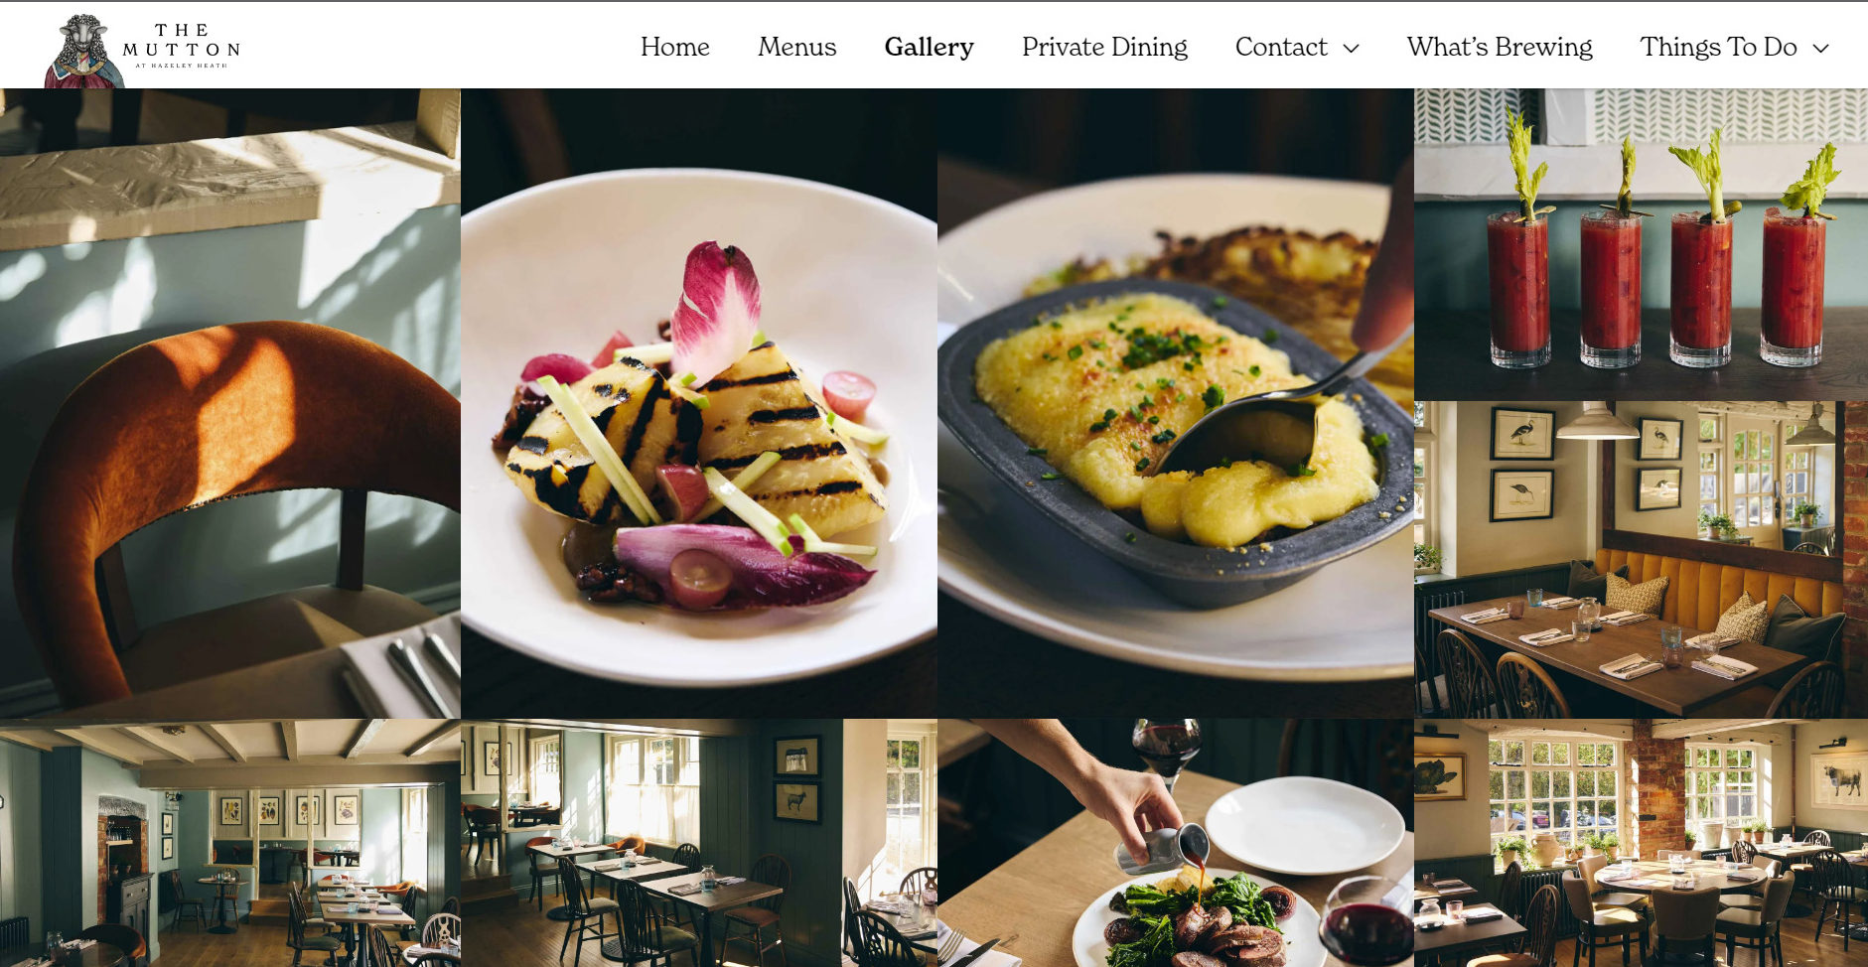
Task: Expand the Things To Do chevron
Action: [1820, 49]
